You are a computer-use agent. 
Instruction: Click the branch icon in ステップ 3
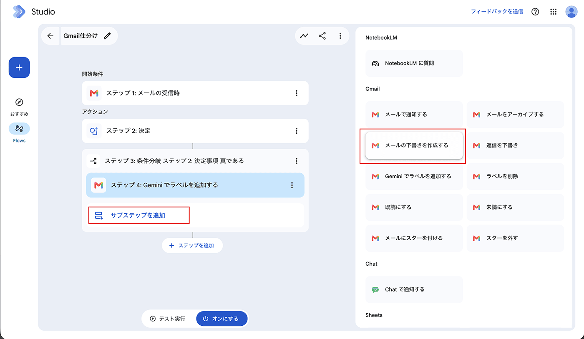point(93,161)
